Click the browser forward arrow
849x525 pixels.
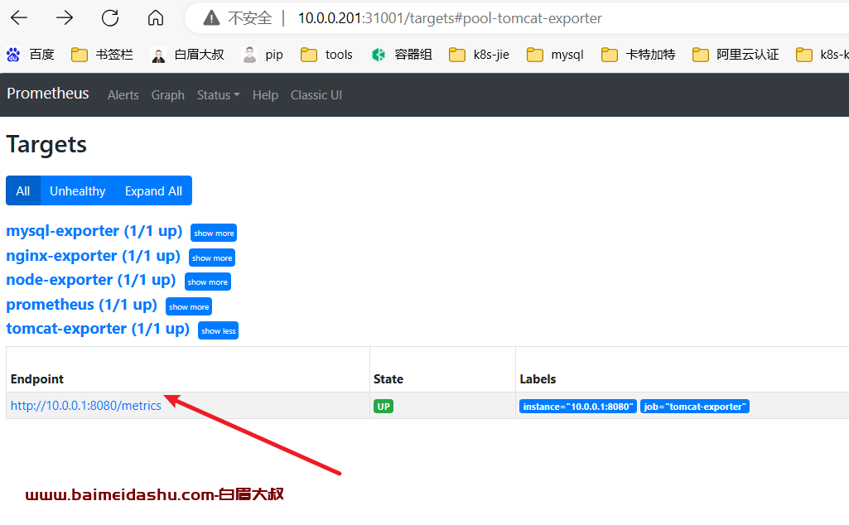pos(65,18)
